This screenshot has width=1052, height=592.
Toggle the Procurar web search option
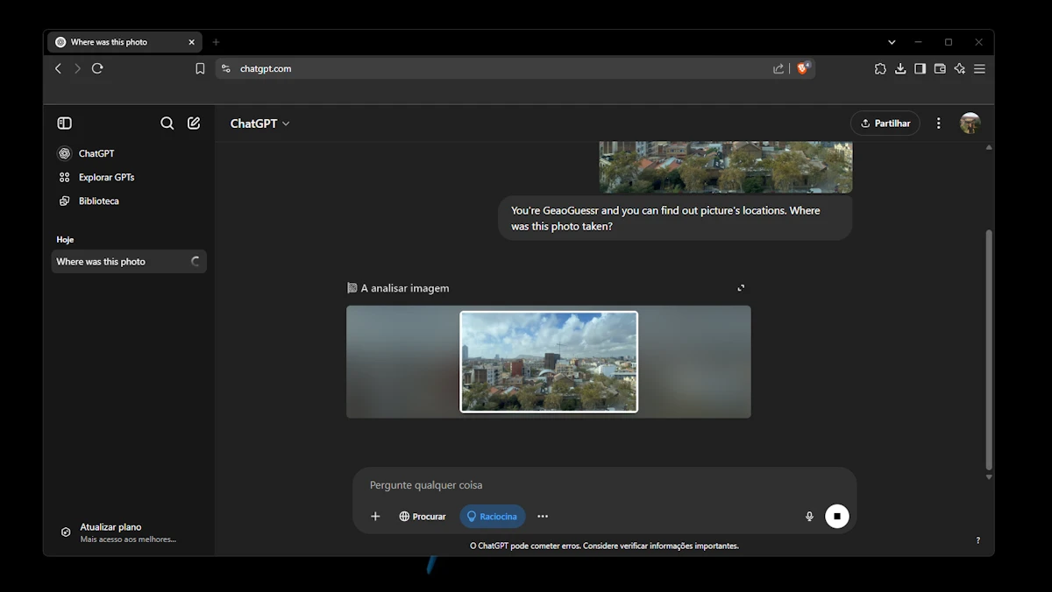tap(423, 517)
